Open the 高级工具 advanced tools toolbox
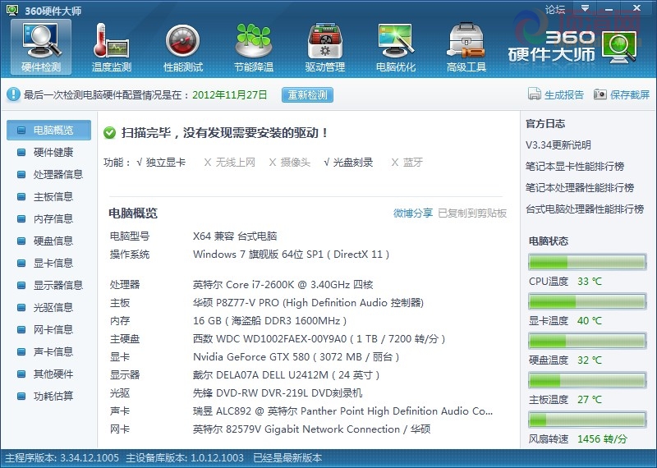The width and height of the screenshot is (657, 468). point(466,47)
